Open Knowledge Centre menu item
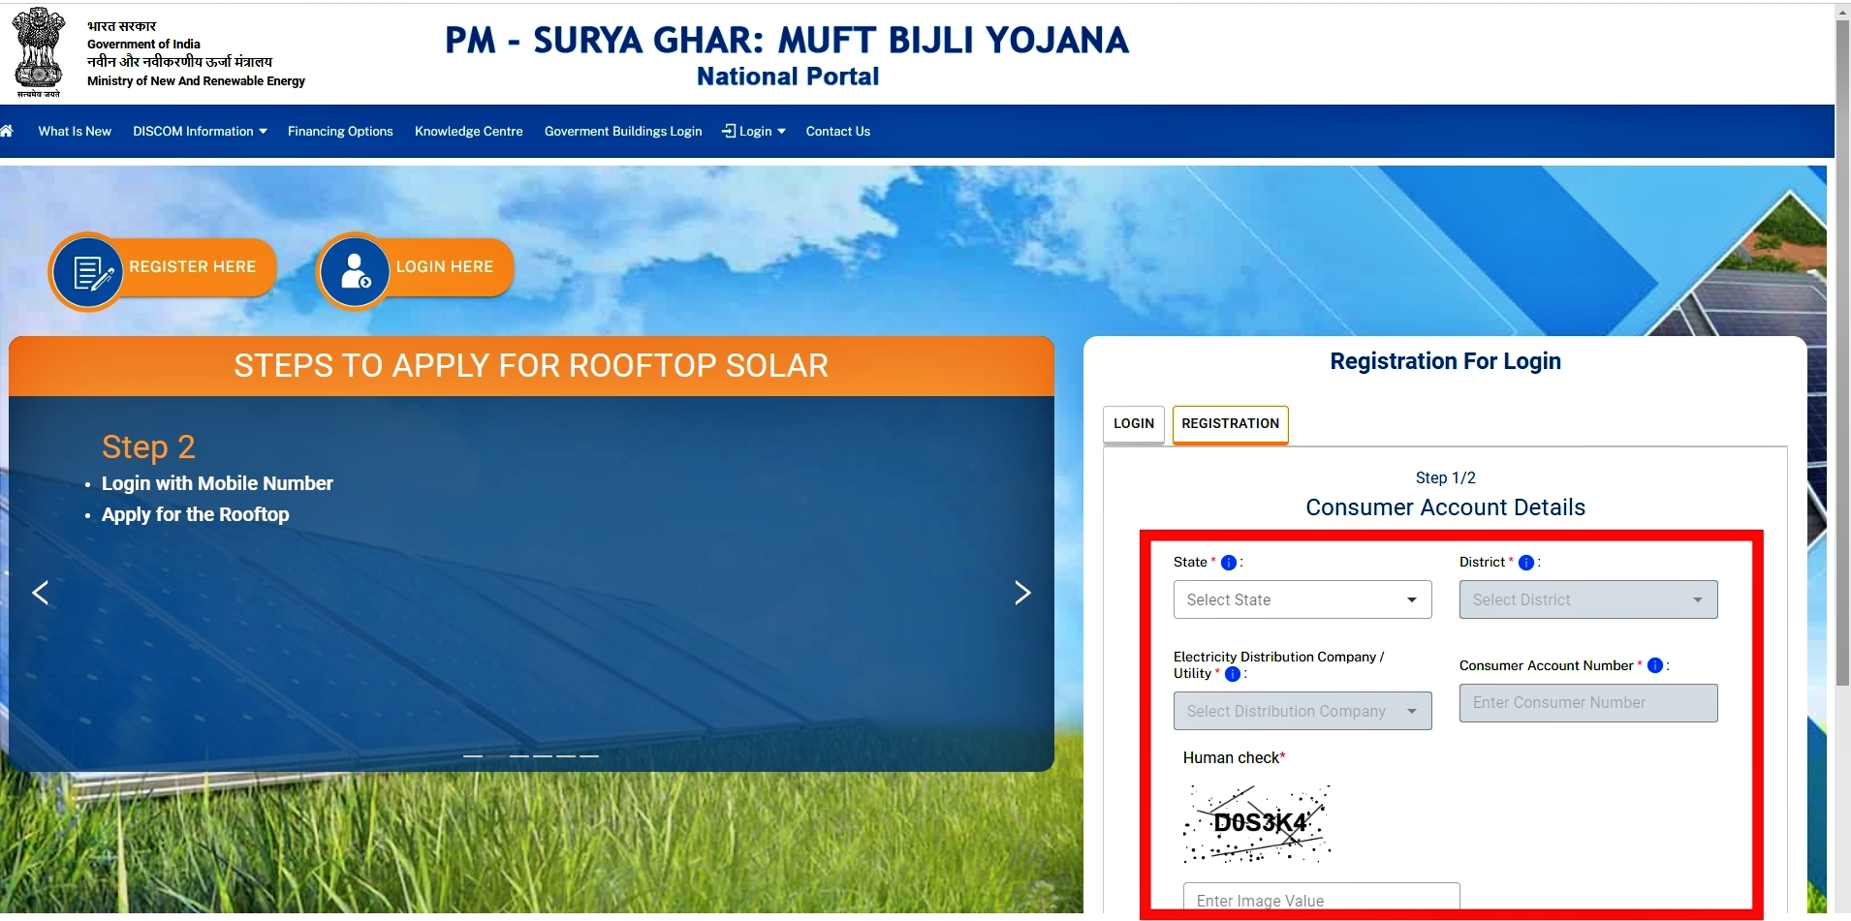This screenshot has height=921, width=1851. (469, 132)
